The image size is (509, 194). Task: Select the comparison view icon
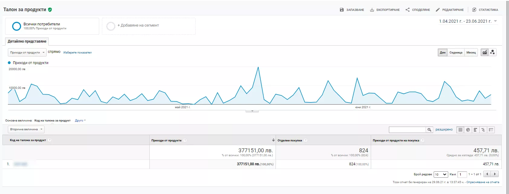483,130
